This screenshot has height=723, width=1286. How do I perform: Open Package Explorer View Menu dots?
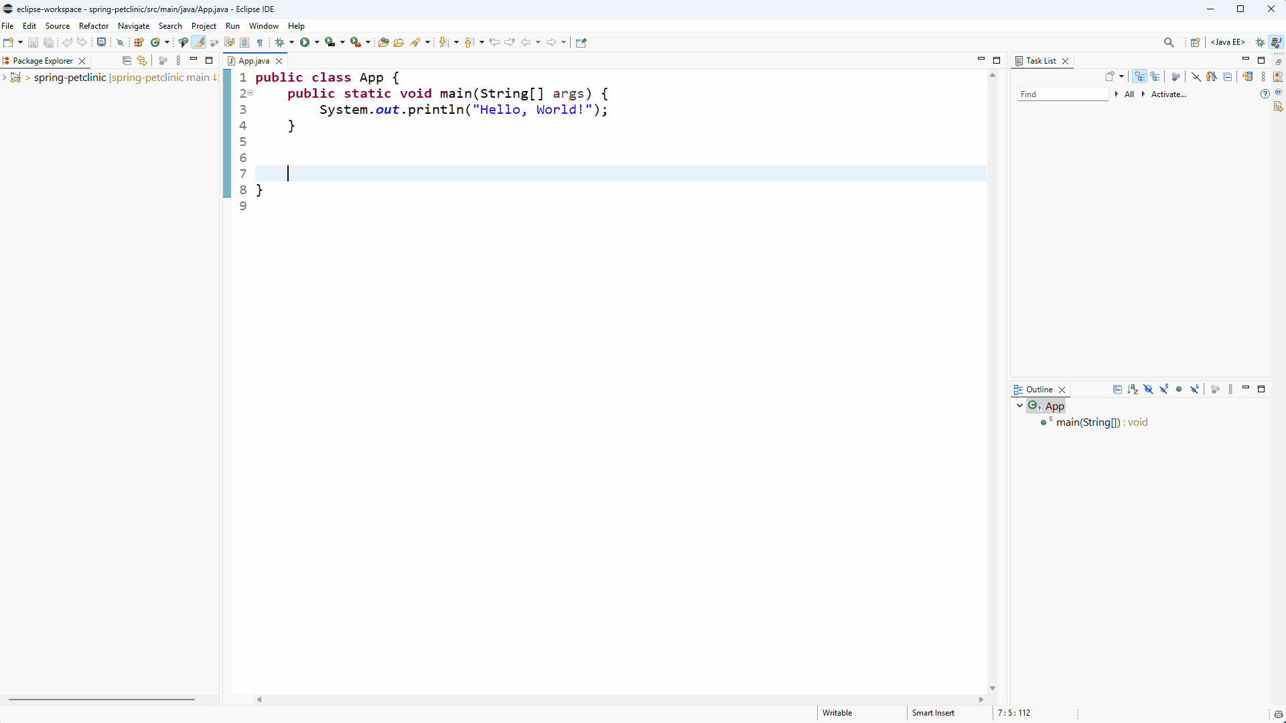178,60
